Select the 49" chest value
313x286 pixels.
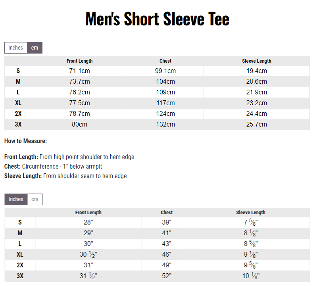click(167, 265)
